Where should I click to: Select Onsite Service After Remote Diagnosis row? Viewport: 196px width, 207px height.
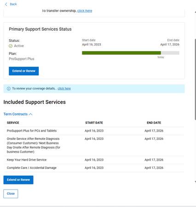tap(94, 145)
